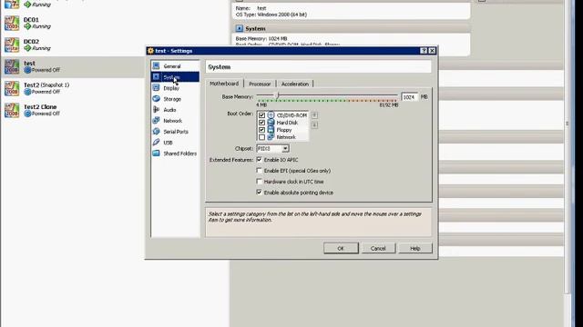Click the OK button

pos(341,248)
